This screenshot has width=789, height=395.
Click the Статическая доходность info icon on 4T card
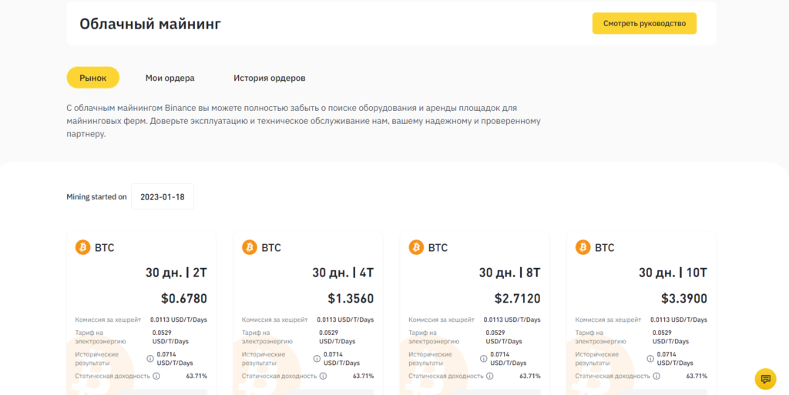[323, 376]
